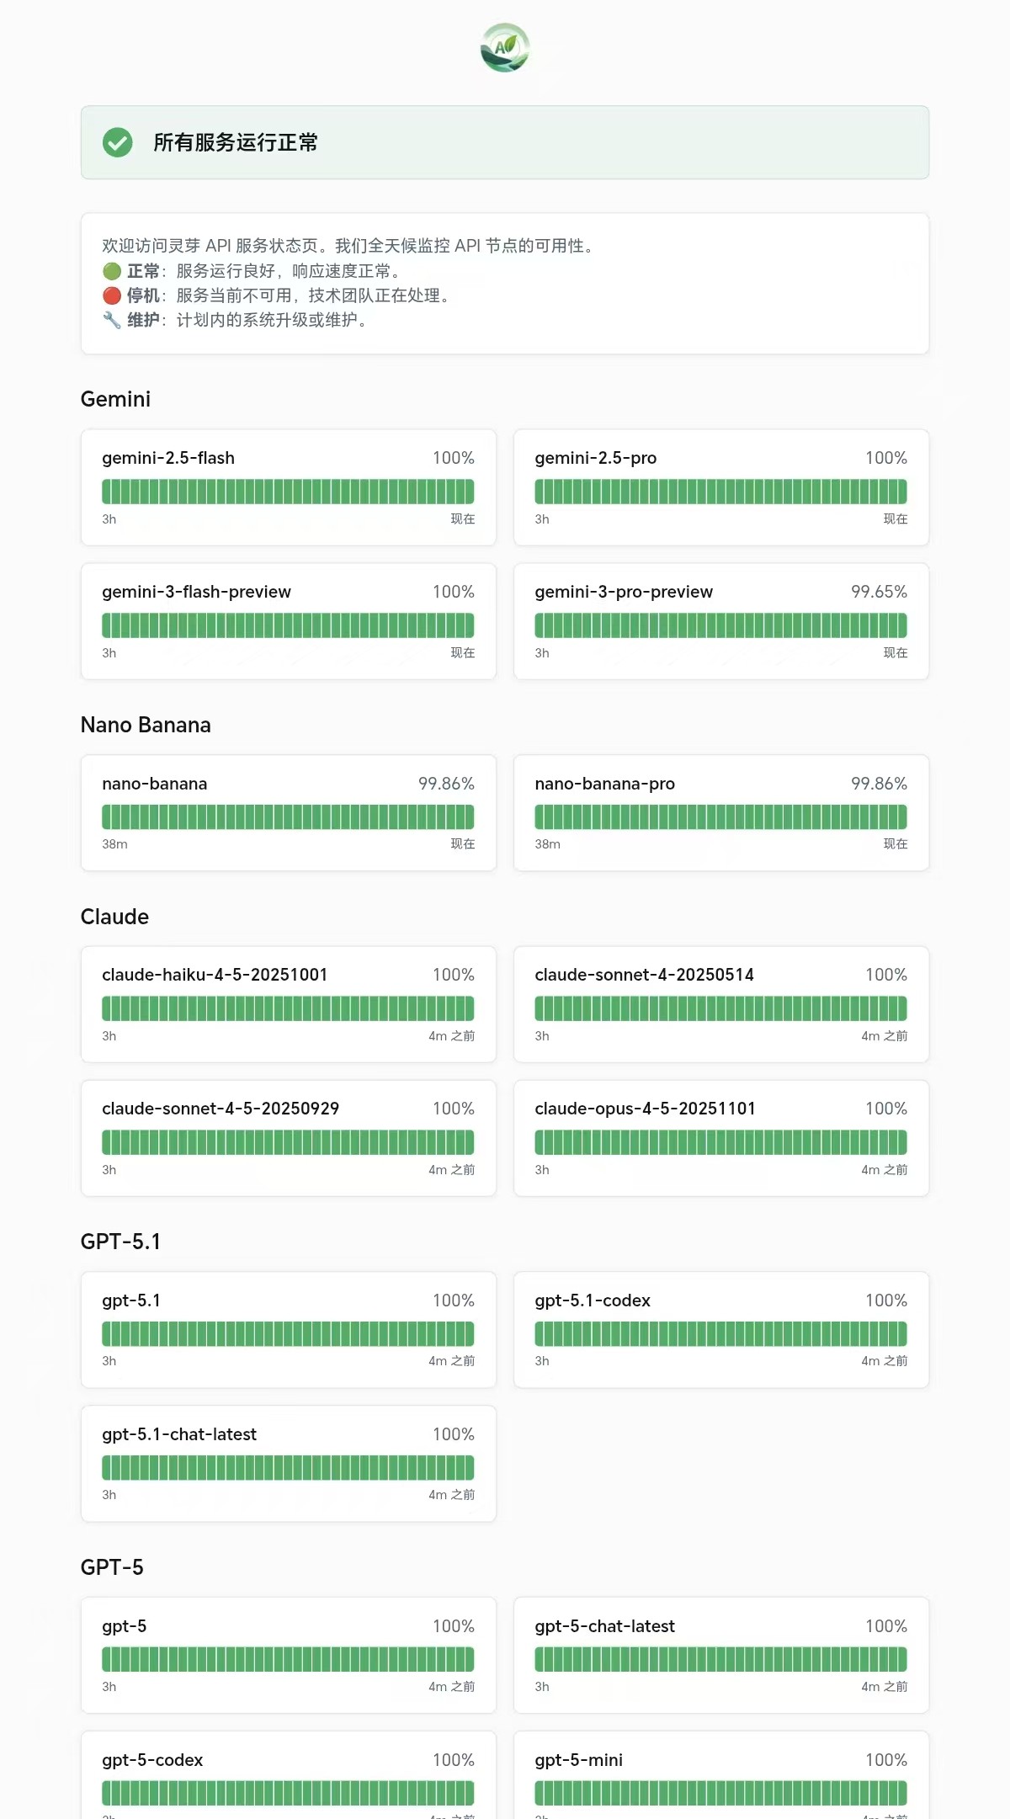Click the gpt-5-chat-latest uptime bar
This screenshot has height=1819, width=1010.
click(720, 1659)
